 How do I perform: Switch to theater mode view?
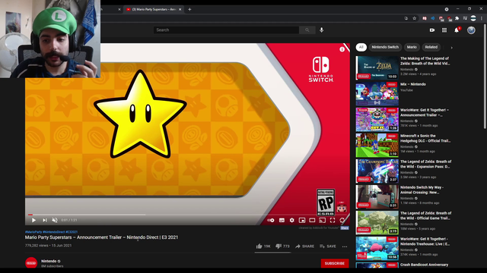(312, 220)
